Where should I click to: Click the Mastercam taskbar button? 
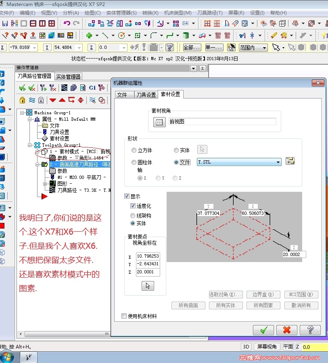(29, 357)
